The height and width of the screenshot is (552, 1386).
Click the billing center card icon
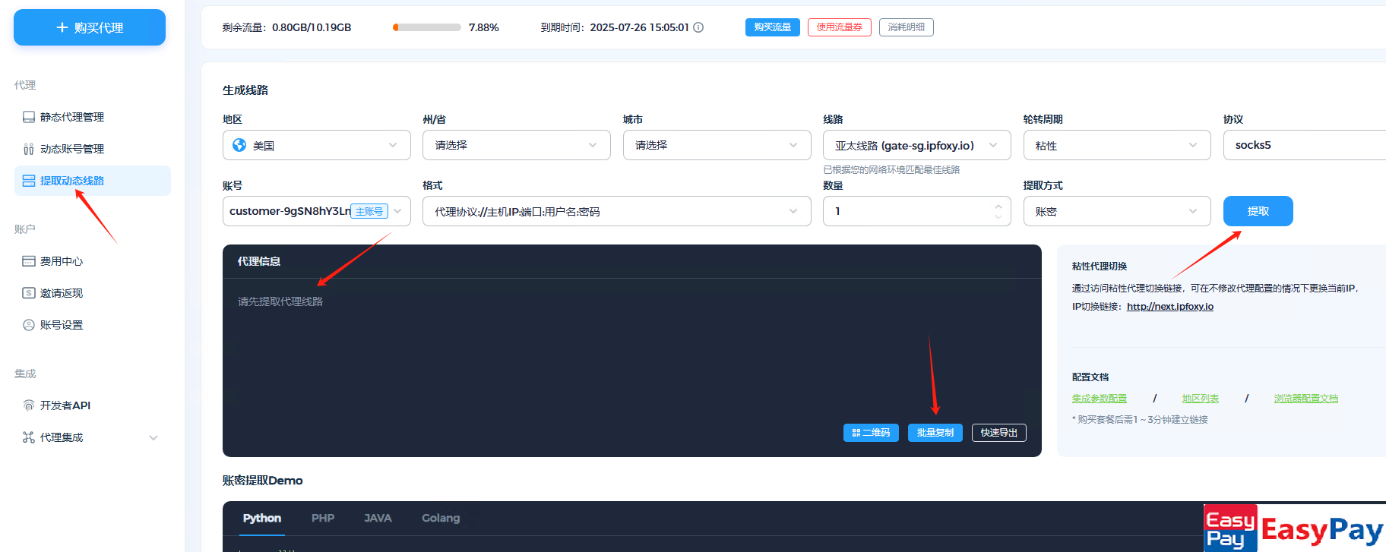29,261
